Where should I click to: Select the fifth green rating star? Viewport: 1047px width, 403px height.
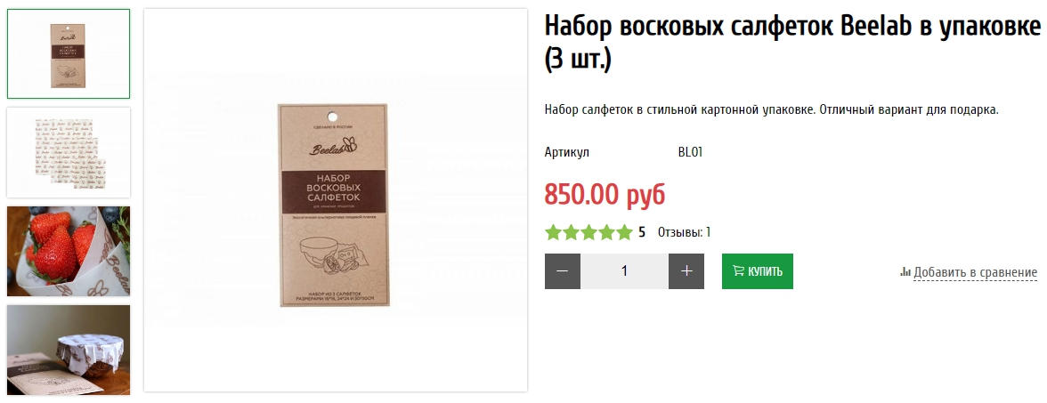624,232
